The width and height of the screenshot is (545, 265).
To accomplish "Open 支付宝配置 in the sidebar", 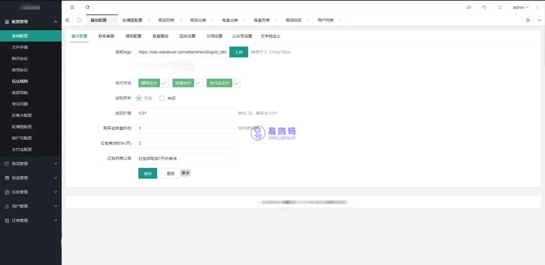I will pyautogui.click(x=22, y=150).
